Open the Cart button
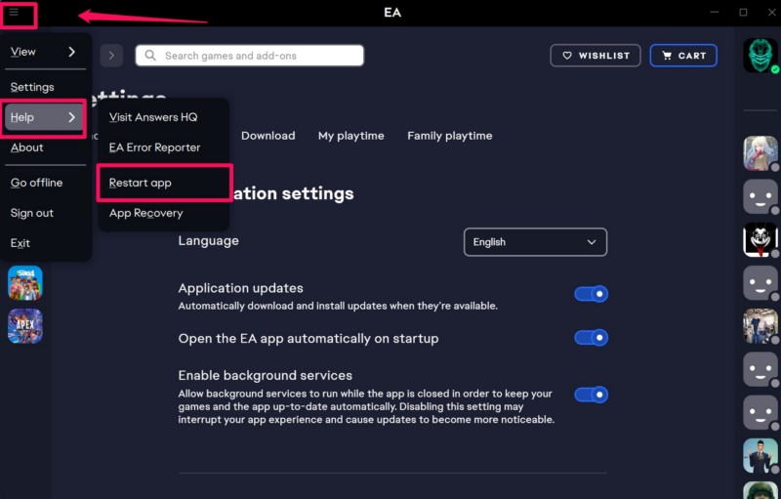Viewport: 781px width, 499px height. tap(683, 56)
